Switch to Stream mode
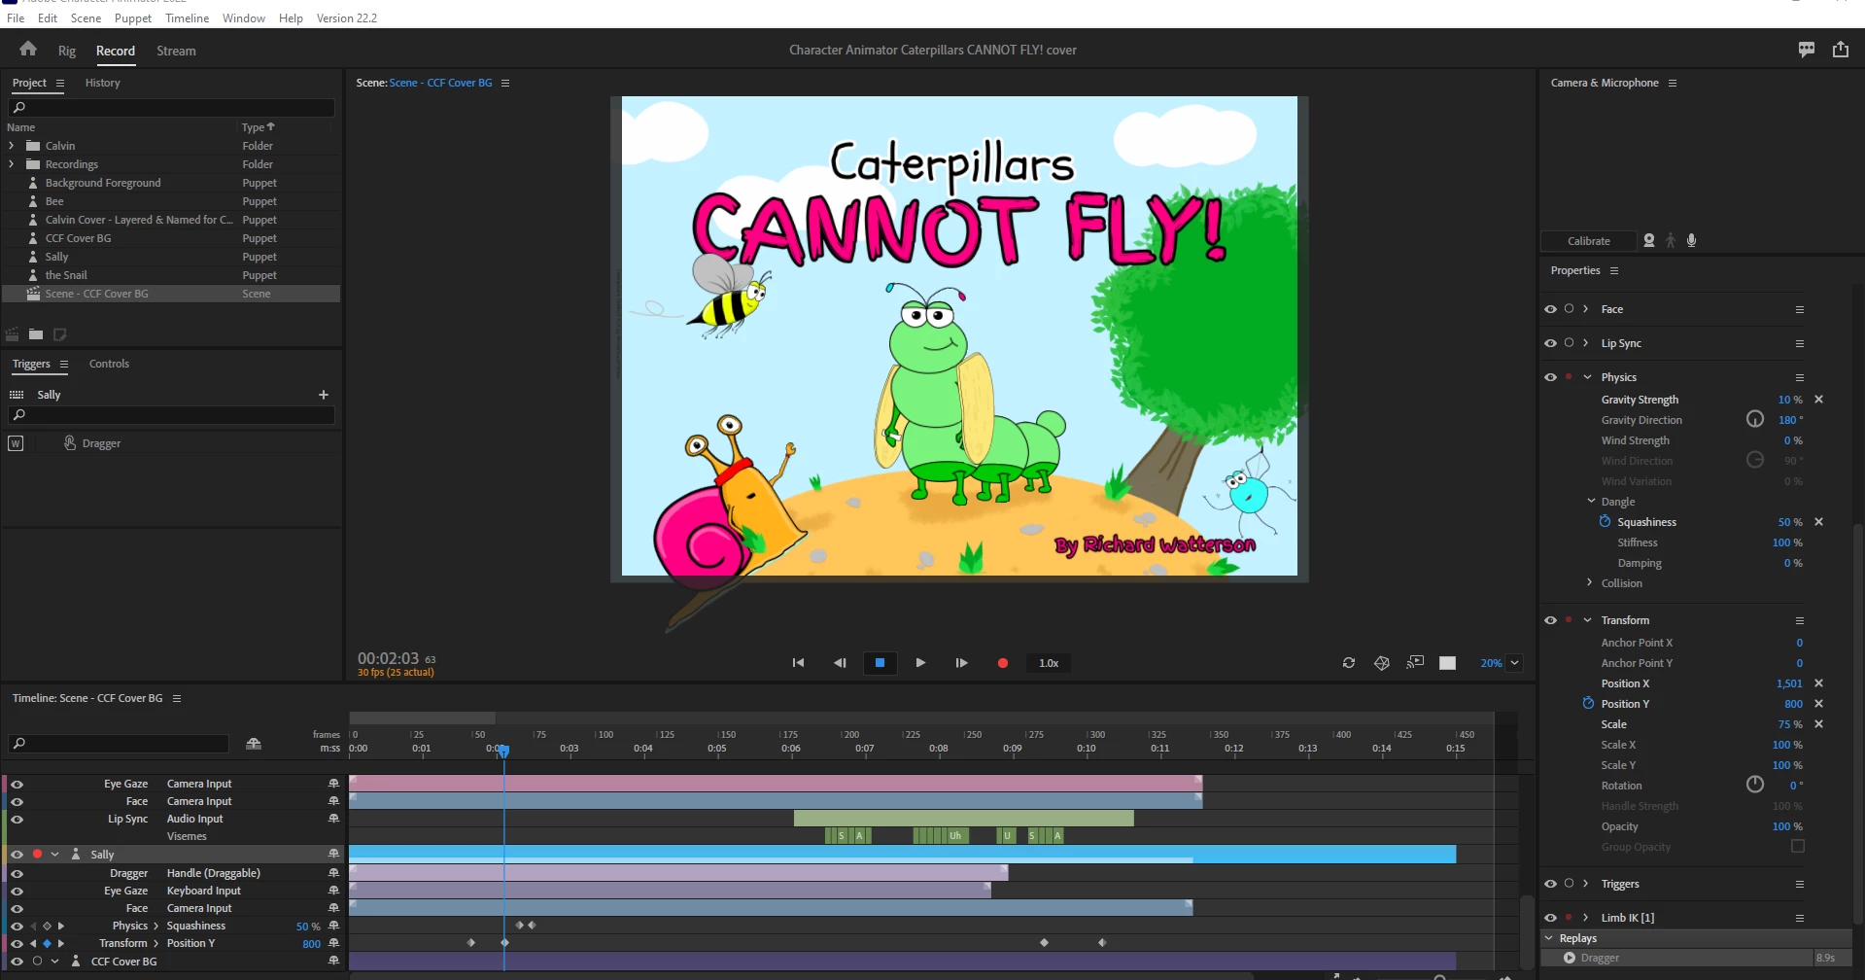Screen dimensions: 1865x980 pos(176,51)
